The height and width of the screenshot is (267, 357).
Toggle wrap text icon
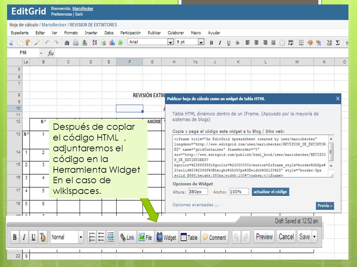point(291,42)
